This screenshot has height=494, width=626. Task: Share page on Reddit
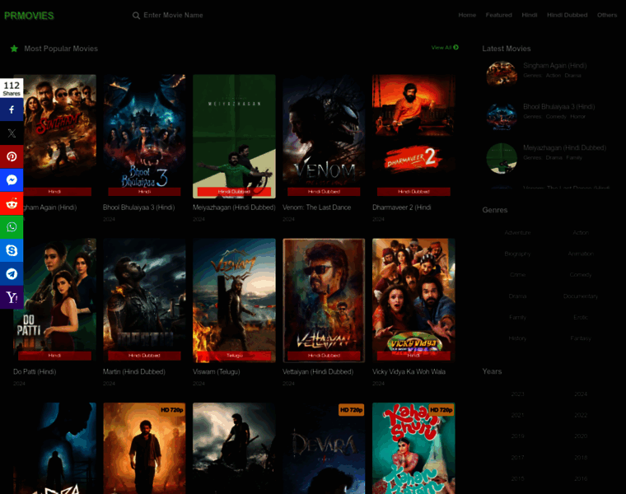point(12,203)
